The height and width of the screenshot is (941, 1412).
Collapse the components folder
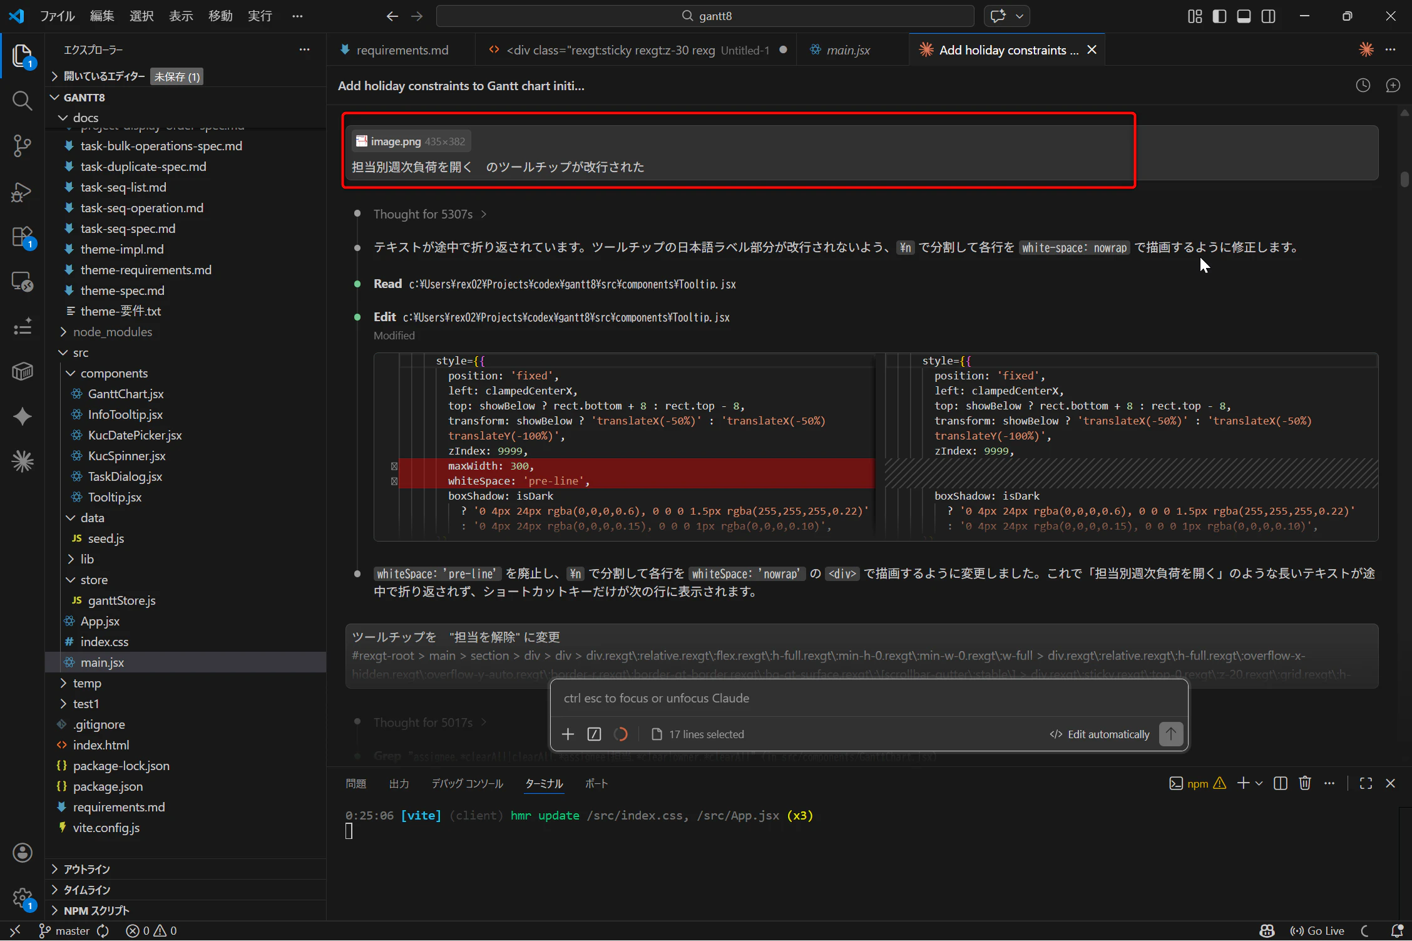pyautogui.click(x=114, y=373)
